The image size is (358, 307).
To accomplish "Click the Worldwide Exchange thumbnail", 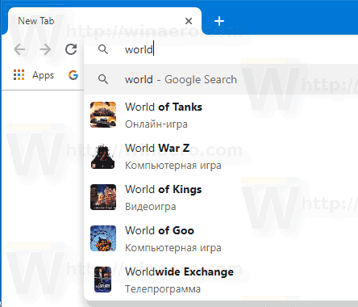I will (x=103, y=280).
